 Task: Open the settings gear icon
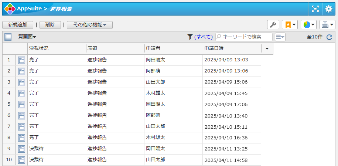[328, 9]
